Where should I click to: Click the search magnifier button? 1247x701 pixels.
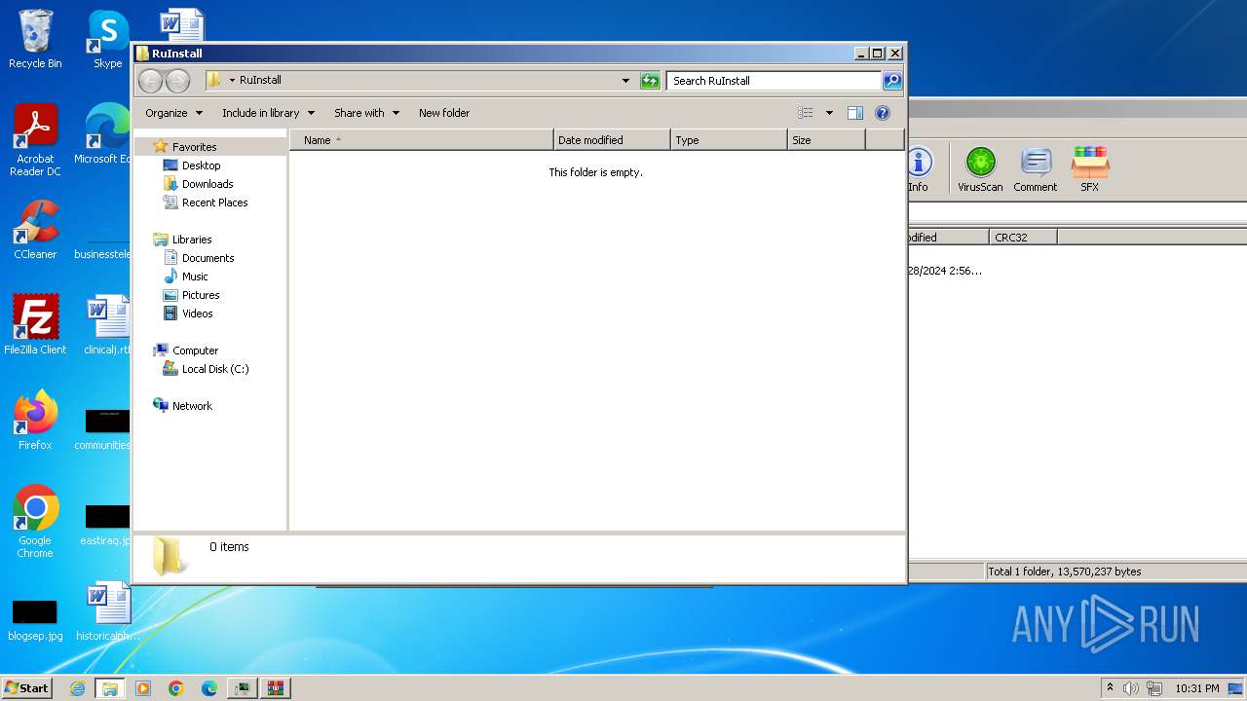pos(892,81)
